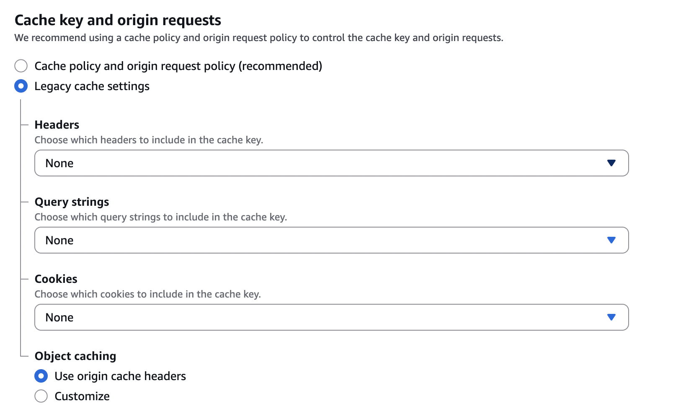Image resolution: width=686 pixels, height=409 pixels.
Task: Select the Legacy cache settings radio button
Action: click(x=21, y=86)
